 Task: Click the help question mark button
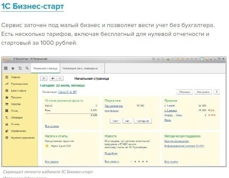[216, 92]
